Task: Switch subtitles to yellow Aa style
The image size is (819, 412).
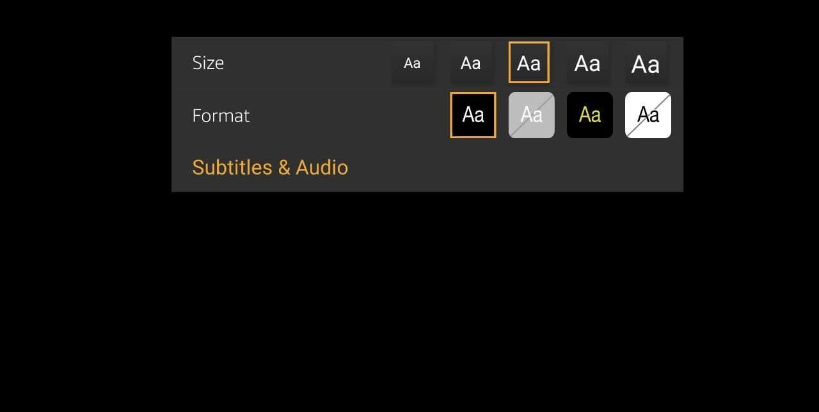Action: (589, 115)
